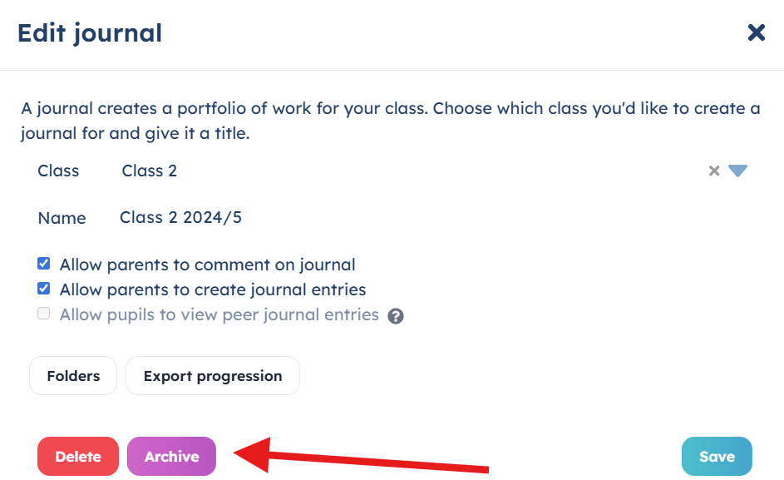The width and height of the screenshot is (784, 480).
Task: Click the Edit journal heading
Action: [90, 33]
